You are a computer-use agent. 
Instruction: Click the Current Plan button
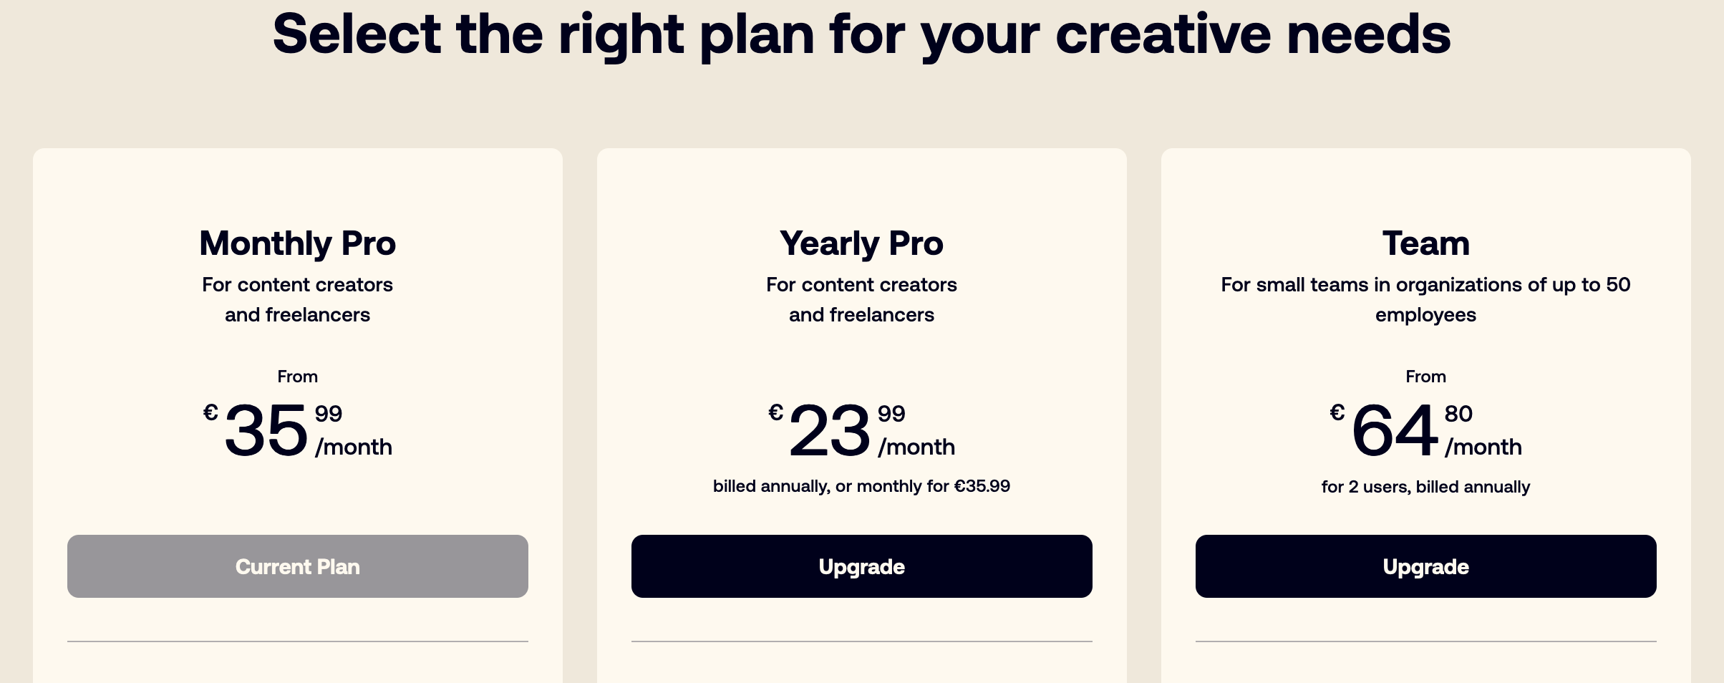(x=297, y=566)
